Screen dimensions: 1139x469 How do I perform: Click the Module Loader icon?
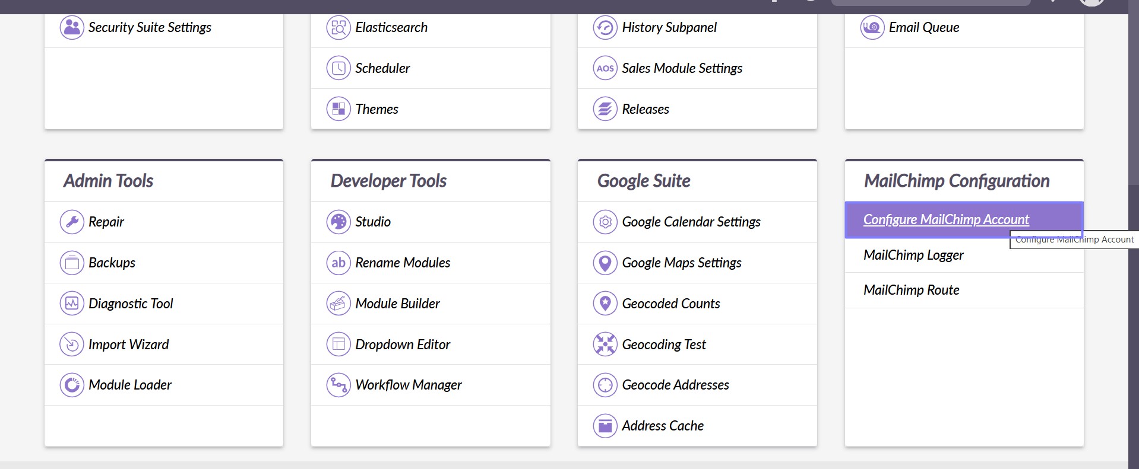tap(72, 385)
